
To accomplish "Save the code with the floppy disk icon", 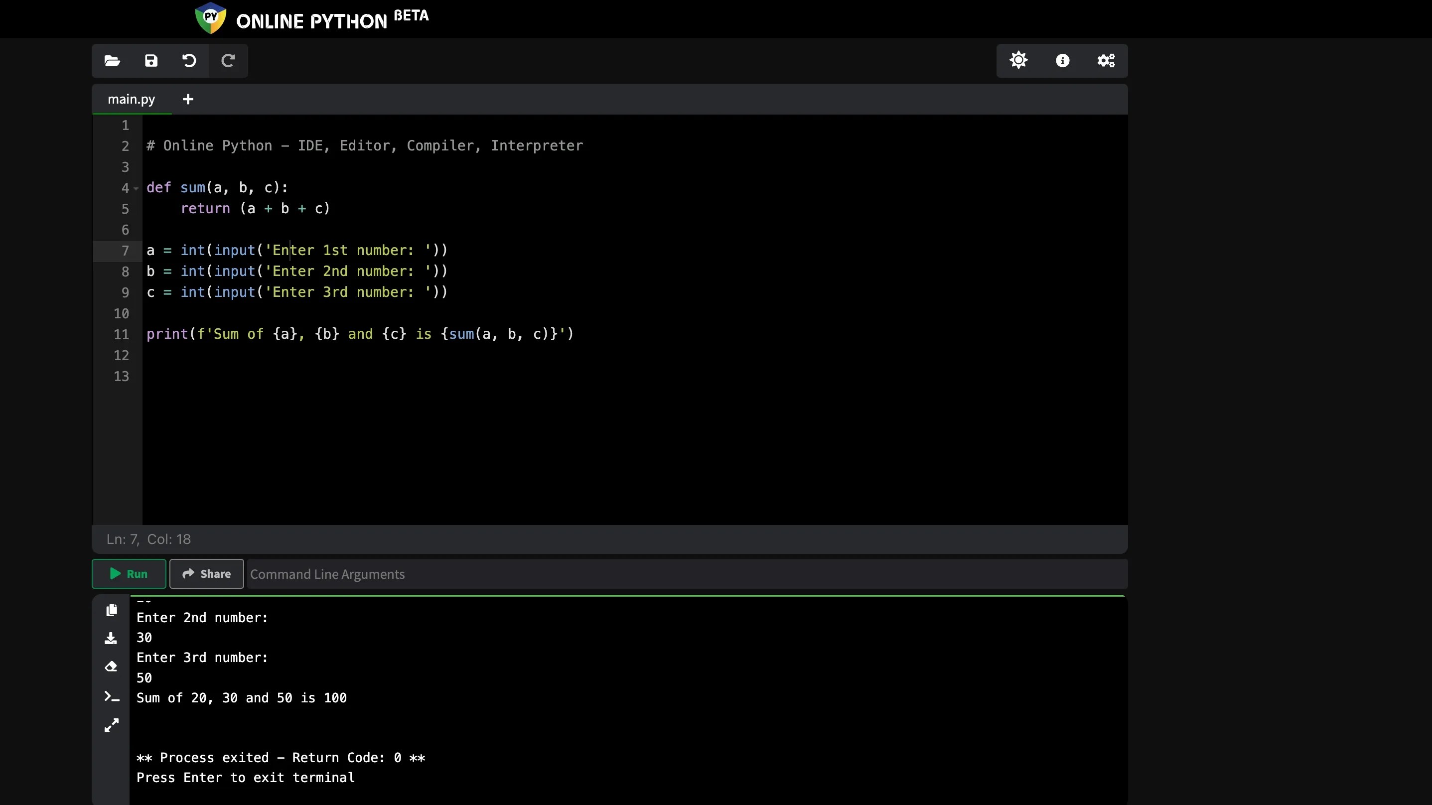I will click(151, 61).
